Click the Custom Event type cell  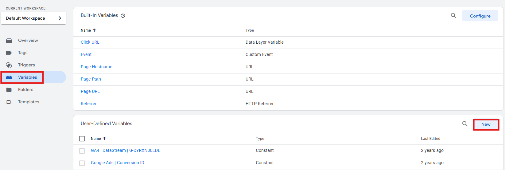(259, 54)
